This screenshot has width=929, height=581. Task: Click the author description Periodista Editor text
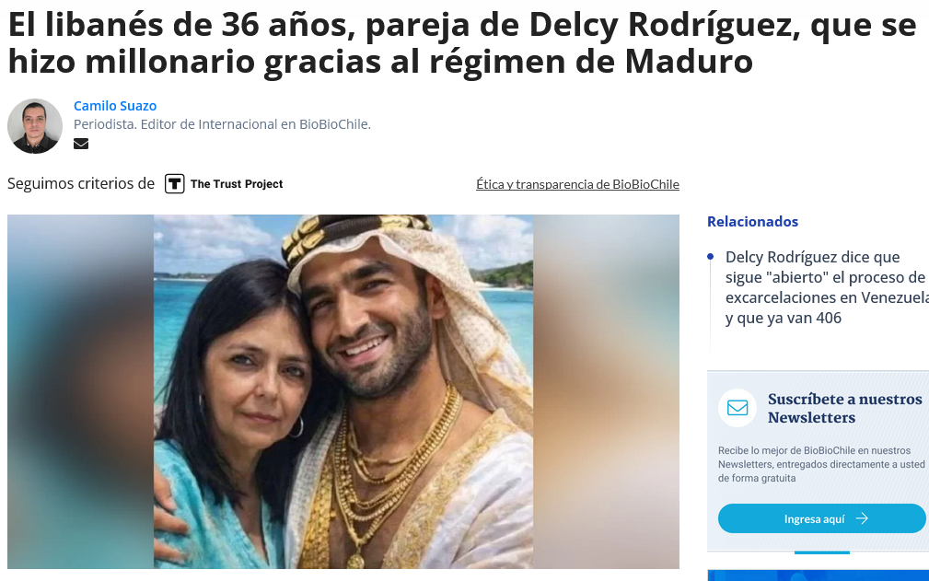click(222, 124)
